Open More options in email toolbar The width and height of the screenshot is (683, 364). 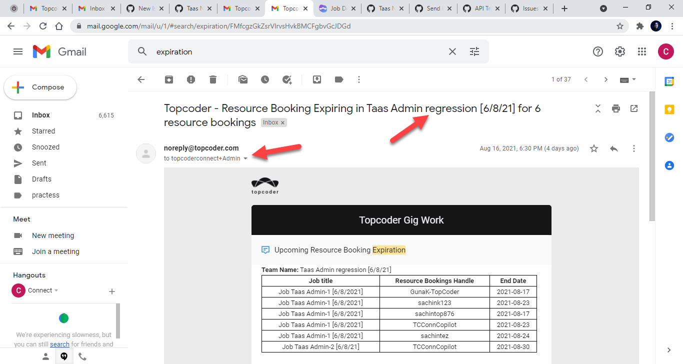coord(359,79)
